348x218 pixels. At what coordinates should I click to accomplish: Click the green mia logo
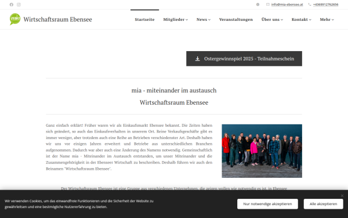click(x=15, y=19)
